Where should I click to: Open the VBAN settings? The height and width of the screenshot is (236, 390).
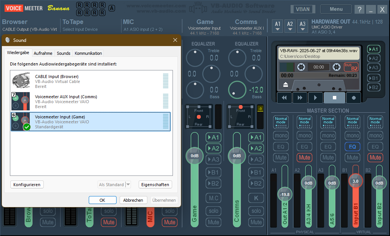point(303,9)
